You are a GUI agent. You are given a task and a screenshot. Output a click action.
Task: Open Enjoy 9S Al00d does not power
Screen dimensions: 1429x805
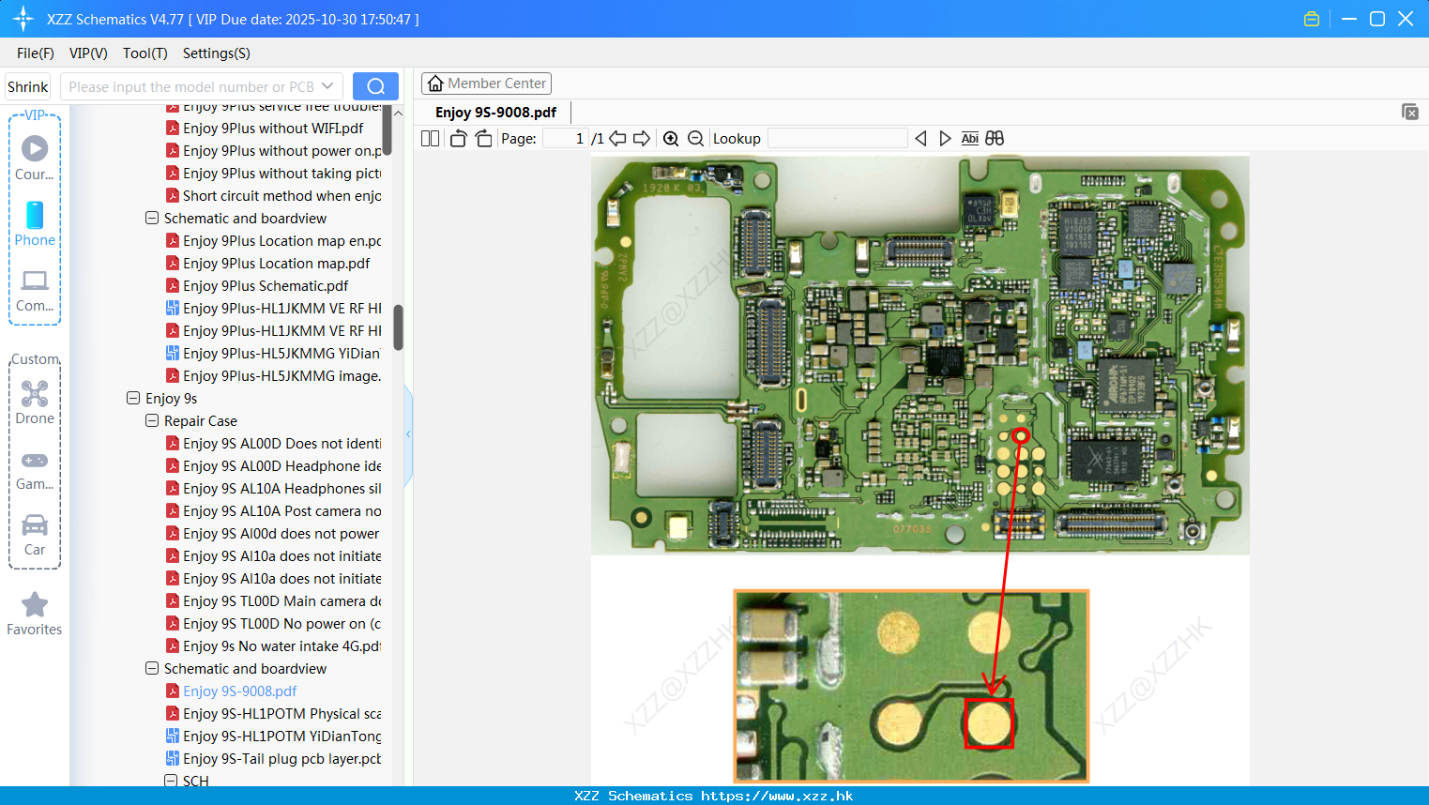point(273,533)
